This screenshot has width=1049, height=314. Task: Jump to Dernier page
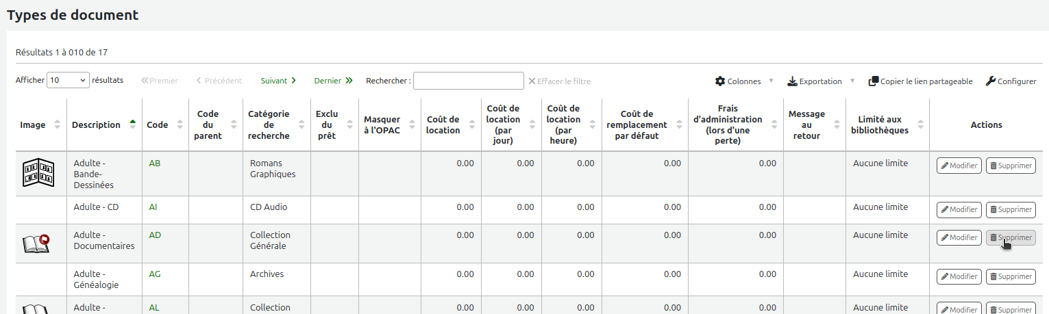pos(333,81)
